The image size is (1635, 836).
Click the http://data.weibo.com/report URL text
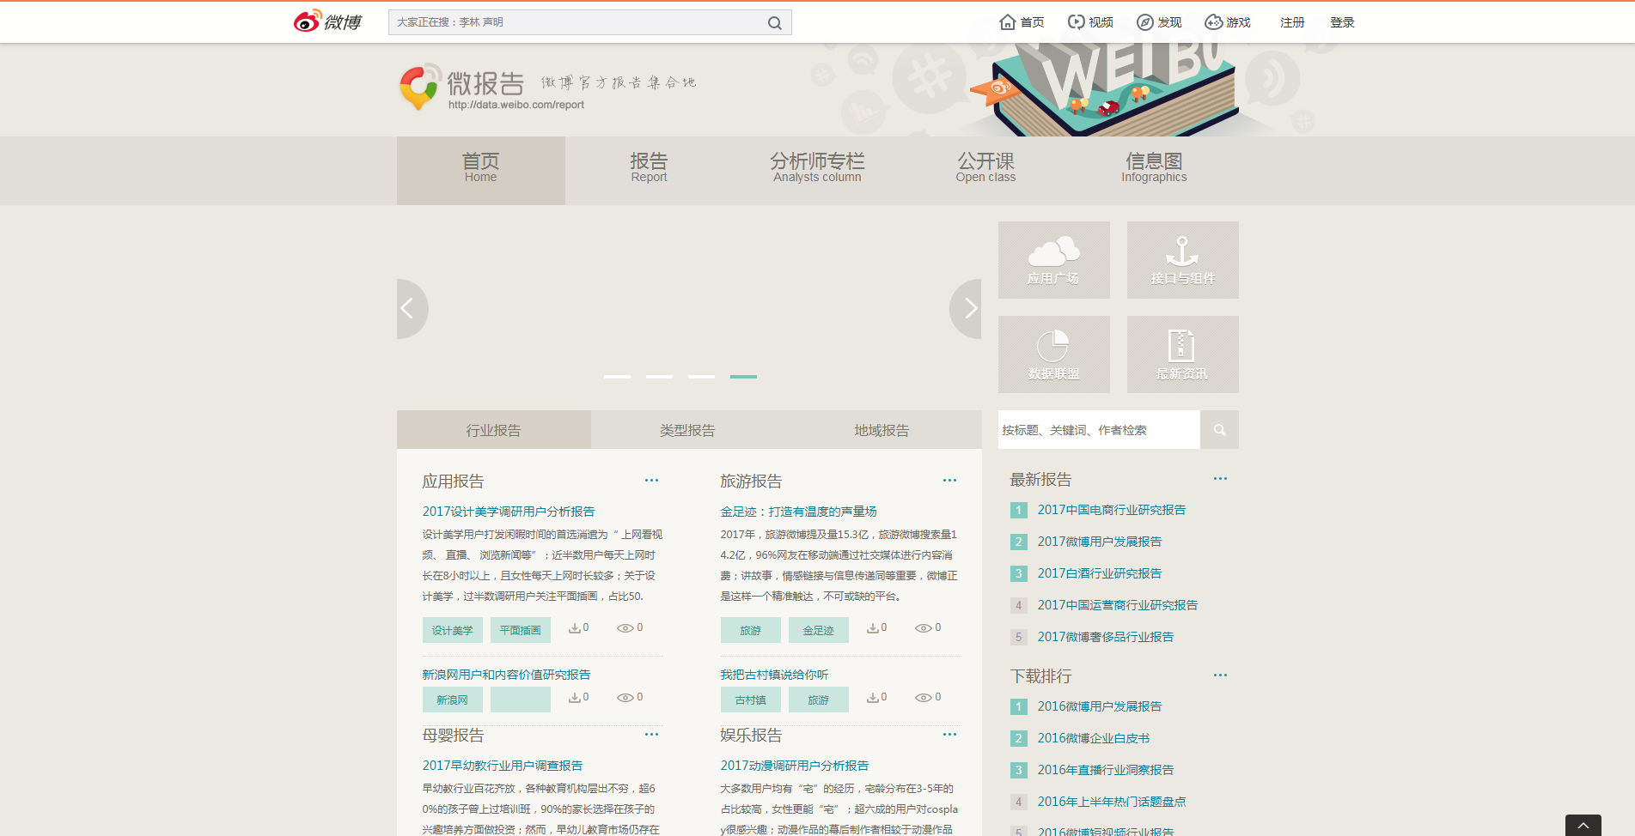[516, 105]
